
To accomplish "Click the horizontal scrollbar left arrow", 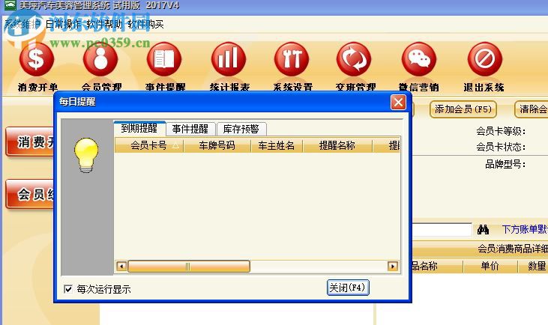I will 121,267.
